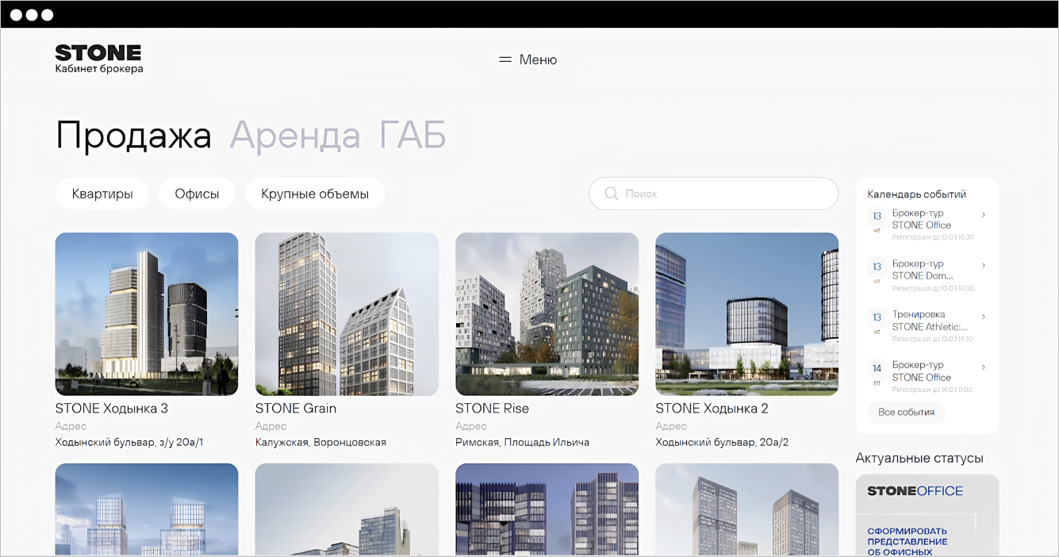Click address Римская, Площадь Ильича
Image resolution: width=1059 pixels, height=557 pixels.
click(522, 442)
